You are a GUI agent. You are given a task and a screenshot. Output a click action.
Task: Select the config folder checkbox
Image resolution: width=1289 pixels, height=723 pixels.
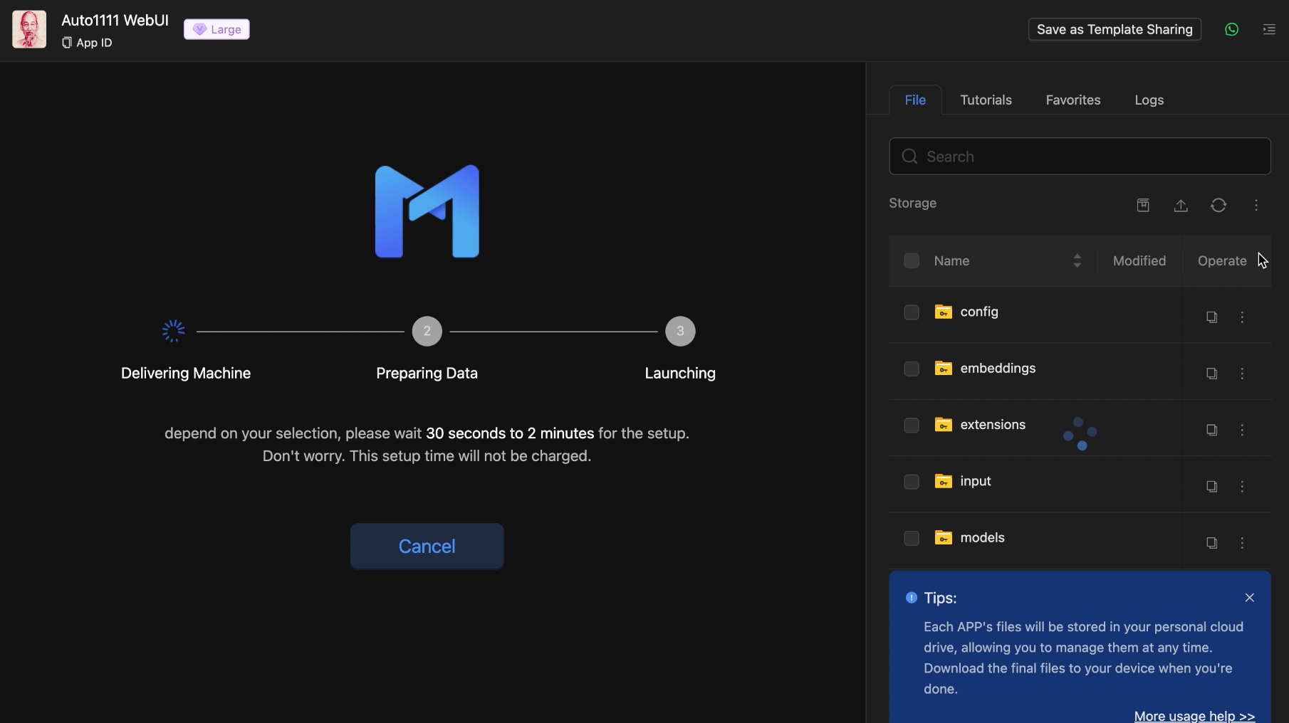click(x=912, y=312)
